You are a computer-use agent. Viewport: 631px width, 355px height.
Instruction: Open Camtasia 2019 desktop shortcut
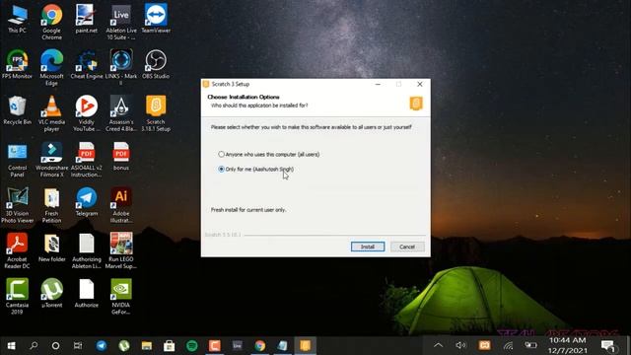(18, 297)
